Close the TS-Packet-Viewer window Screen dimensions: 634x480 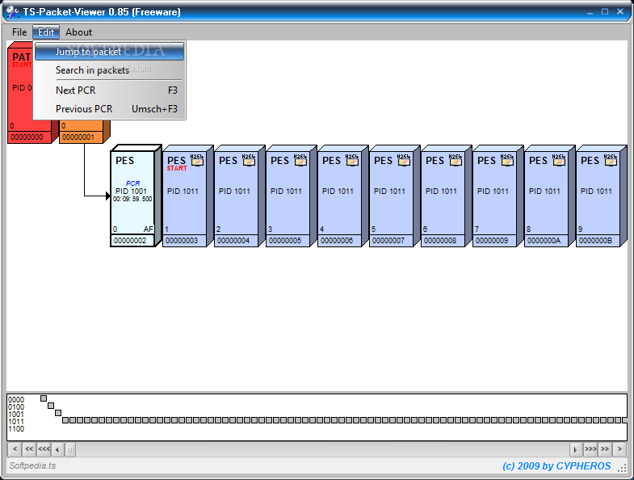620,12
